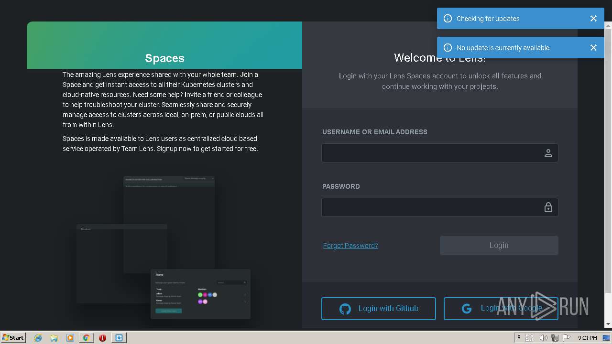
Task: Open Google Chrome from the taskbar
Action: pos(87,338)
